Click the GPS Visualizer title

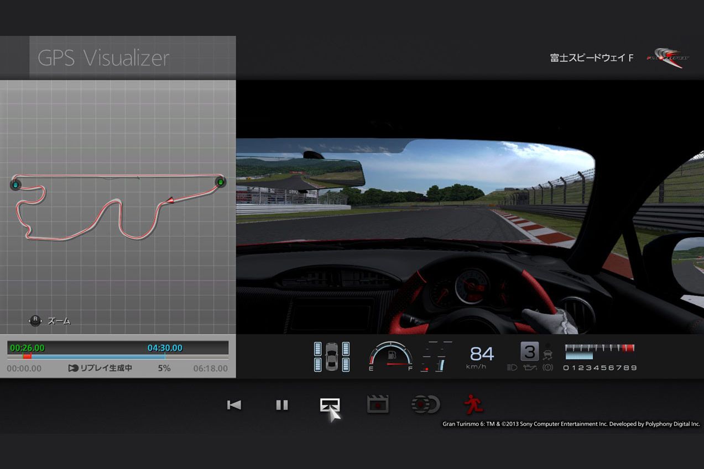pyautogui.click(x=103, y=58)
